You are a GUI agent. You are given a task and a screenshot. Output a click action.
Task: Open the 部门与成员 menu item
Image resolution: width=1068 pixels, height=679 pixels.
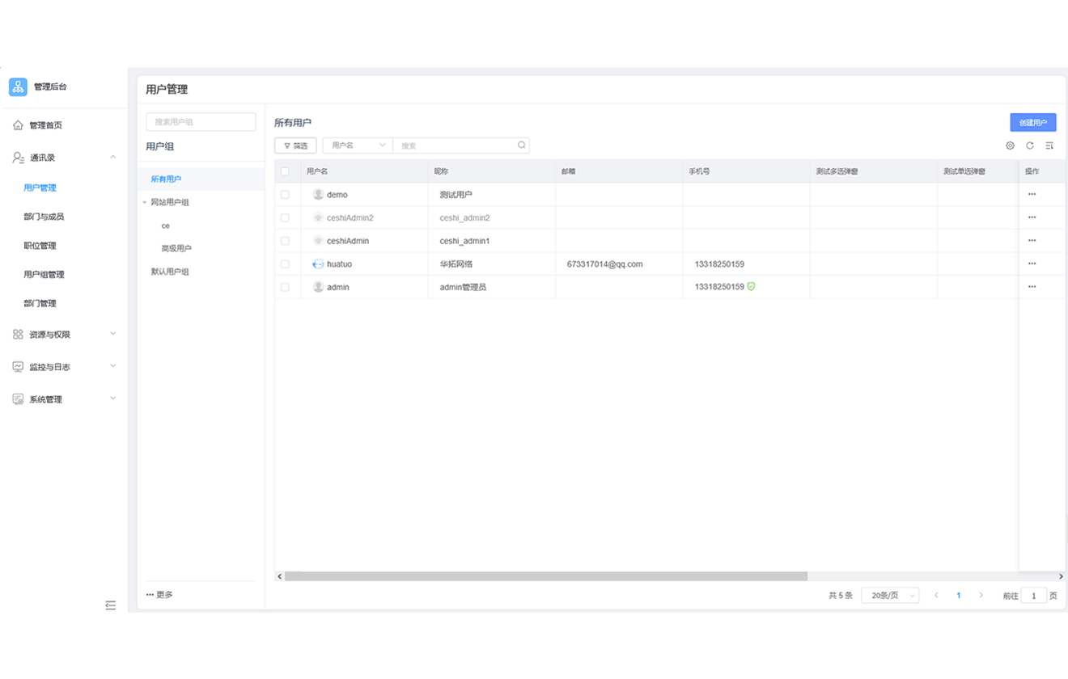click(44, 217)
